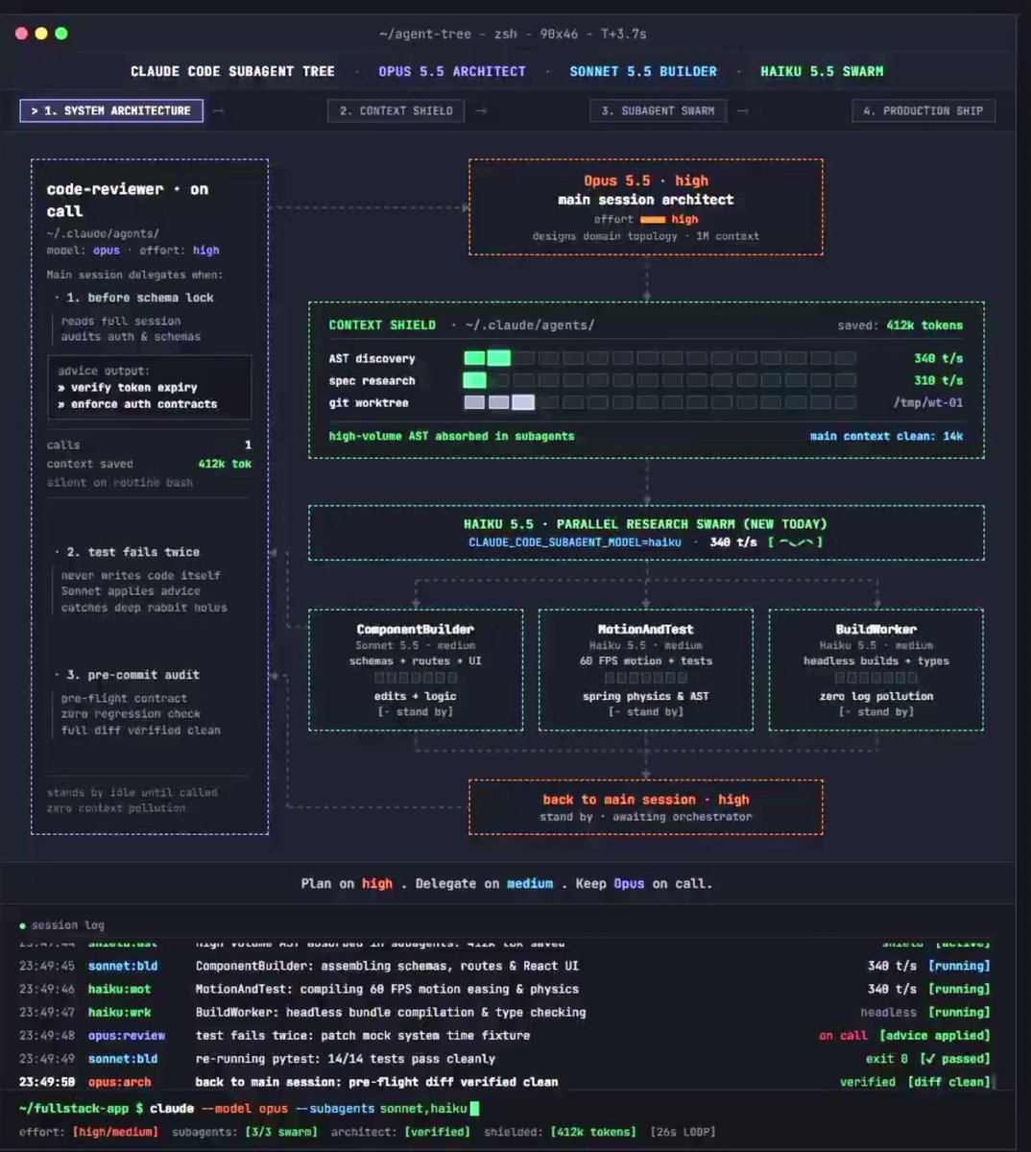Screen dimensions: 1031x1152
Task: Click the subagents: [3/3 swarm] status entry
Action: pos(244,1132)
